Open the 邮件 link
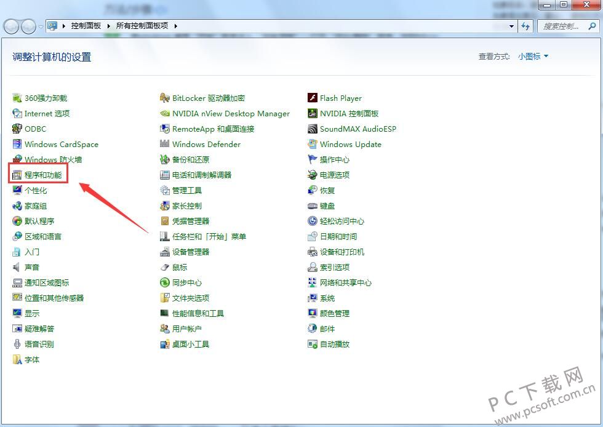Viewport: 603px width, 427px height. 327,329
